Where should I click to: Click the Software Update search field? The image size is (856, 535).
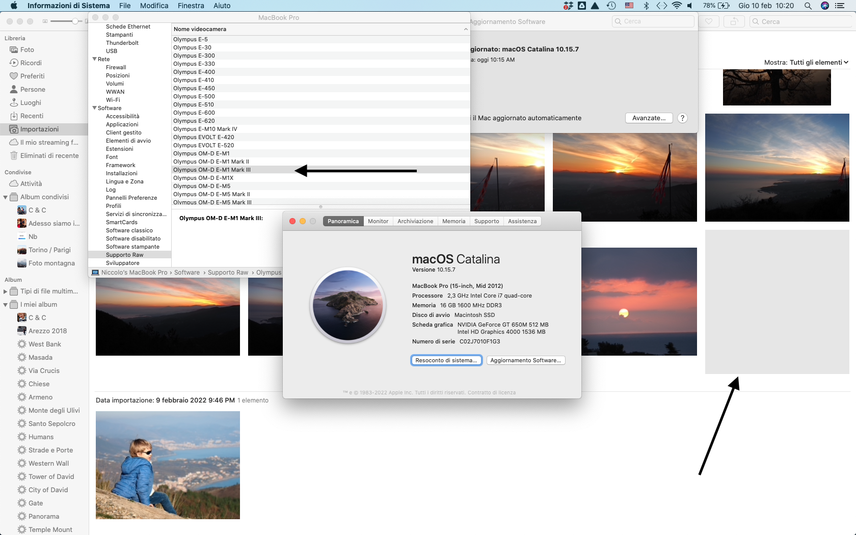653,21
